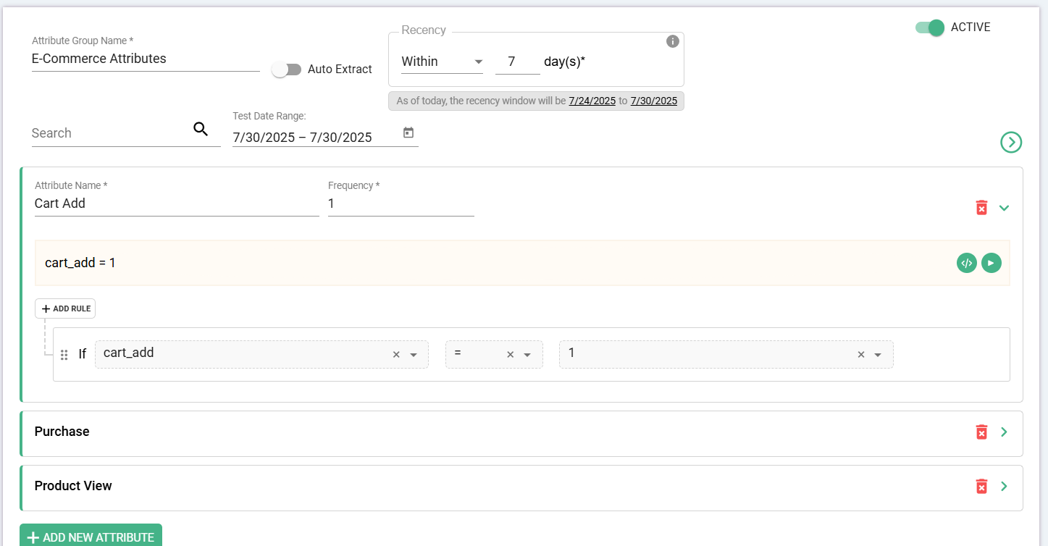Click the ADD RULE button

coord(65,308)
